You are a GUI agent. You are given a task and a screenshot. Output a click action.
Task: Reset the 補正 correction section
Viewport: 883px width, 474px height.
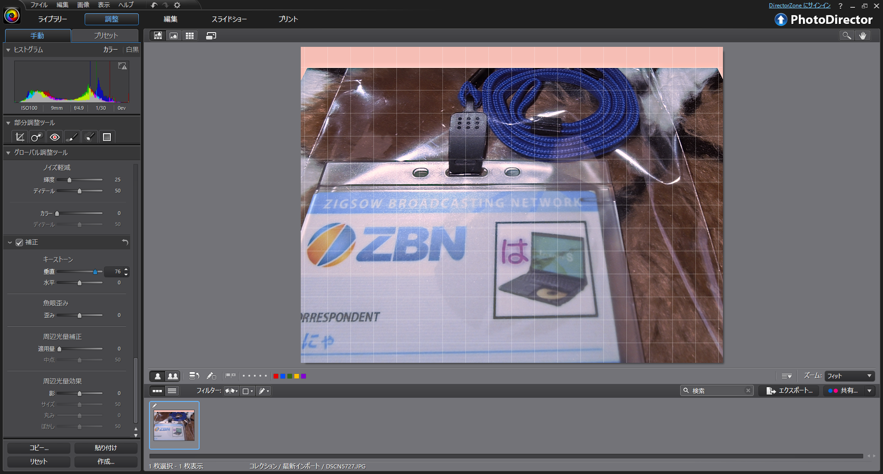tap(125, 242)
